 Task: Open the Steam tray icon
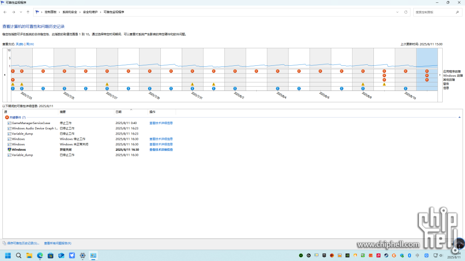[x=386, y=255]
